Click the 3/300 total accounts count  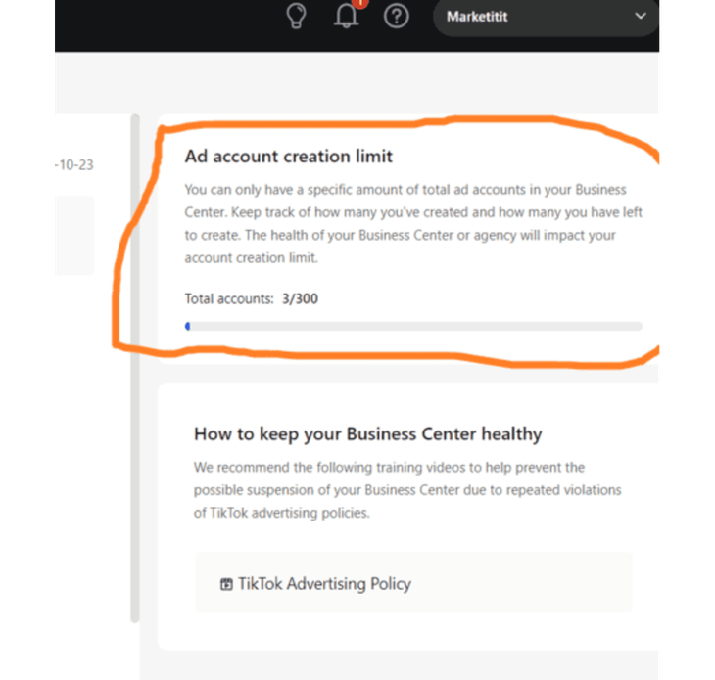tap(299, 298)
